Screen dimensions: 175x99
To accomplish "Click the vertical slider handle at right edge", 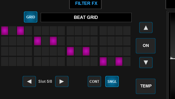I will point(173,58).
